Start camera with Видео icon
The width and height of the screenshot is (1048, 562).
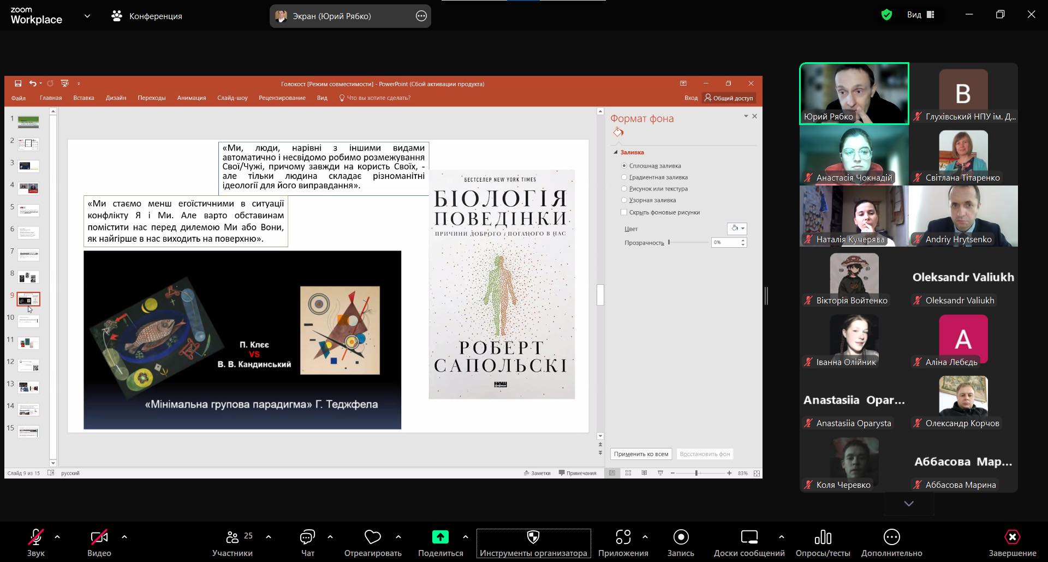[x=99, y=537]
